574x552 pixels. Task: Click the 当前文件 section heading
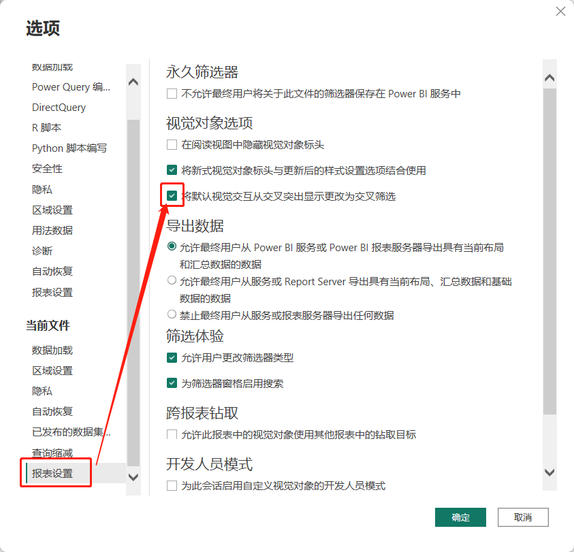(48, 325)
